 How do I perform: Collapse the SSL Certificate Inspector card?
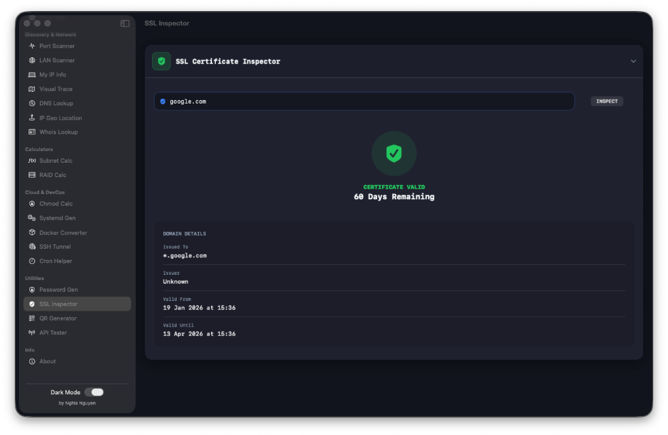632,61
